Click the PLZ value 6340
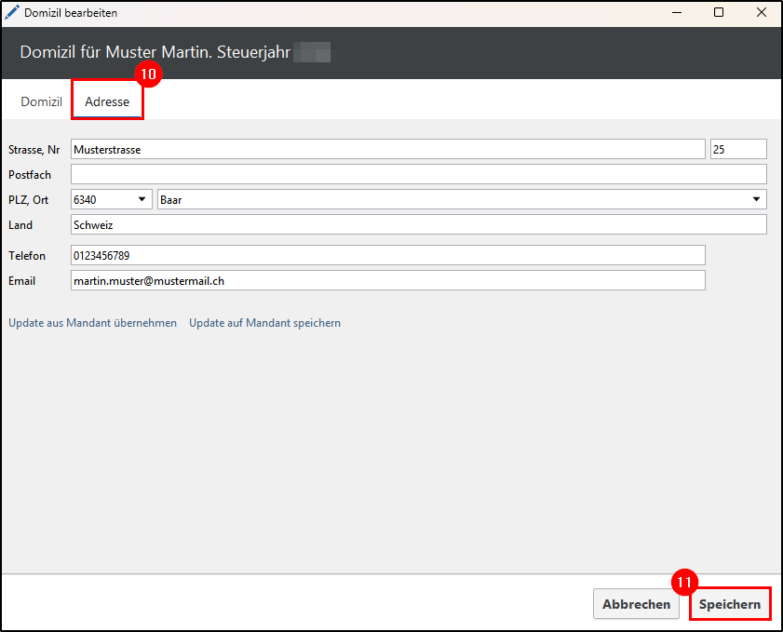 (98, 199)
